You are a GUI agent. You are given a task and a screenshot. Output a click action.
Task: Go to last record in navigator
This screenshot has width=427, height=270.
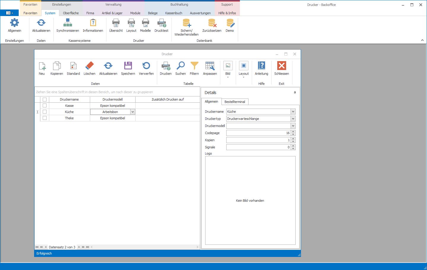(87, 247)
